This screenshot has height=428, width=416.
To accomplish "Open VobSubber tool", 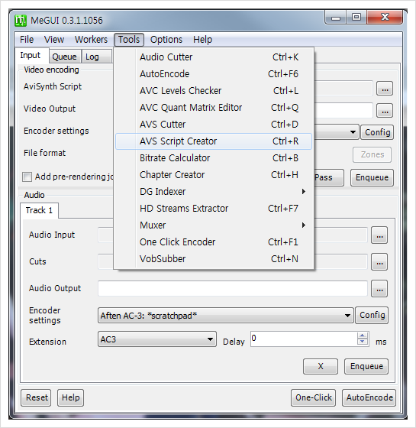I will pyautogui.click(x=214, y=259).
